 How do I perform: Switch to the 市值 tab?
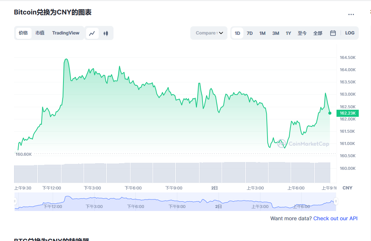(x=40, y=33)
